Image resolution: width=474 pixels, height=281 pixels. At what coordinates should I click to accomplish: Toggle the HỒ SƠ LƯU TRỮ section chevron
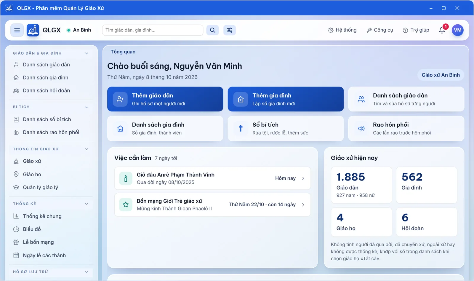[87, 272]
